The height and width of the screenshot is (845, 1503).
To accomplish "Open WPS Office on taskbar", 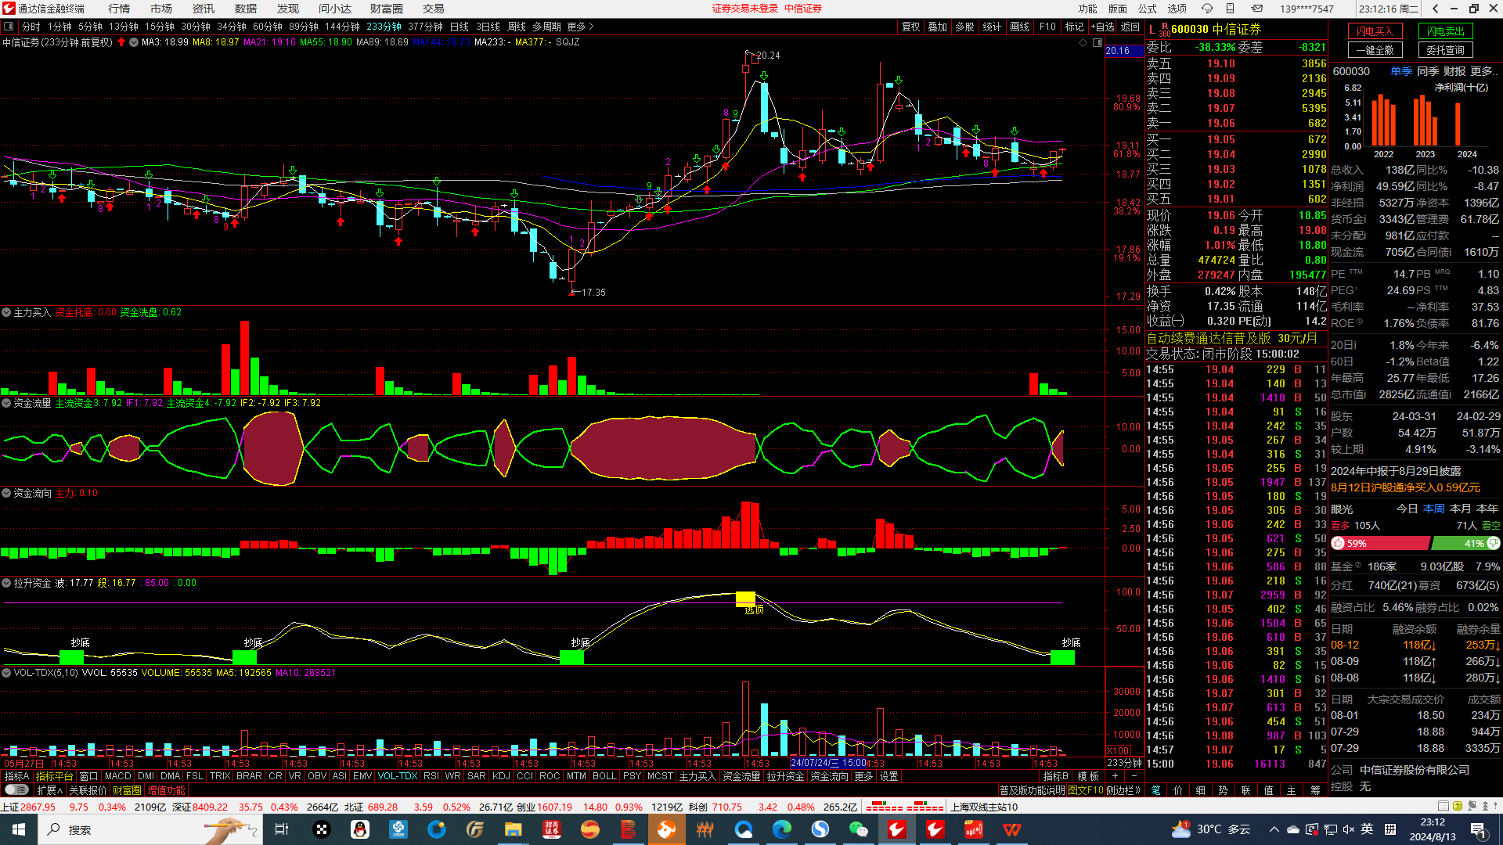I will [x=1012, y=829].
